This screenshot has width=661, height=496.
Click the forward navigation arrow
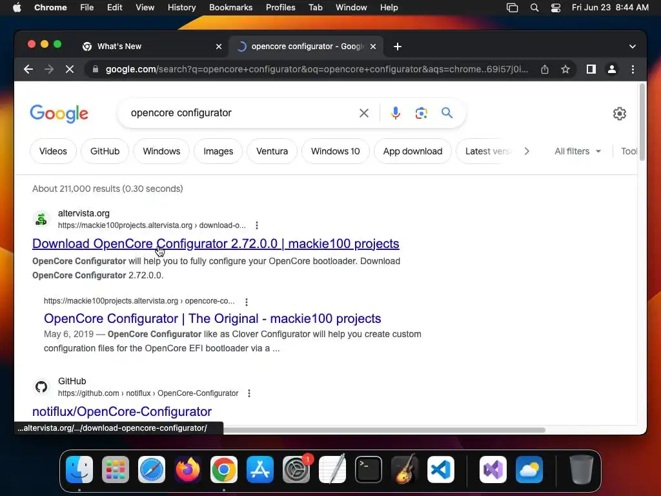49,69
